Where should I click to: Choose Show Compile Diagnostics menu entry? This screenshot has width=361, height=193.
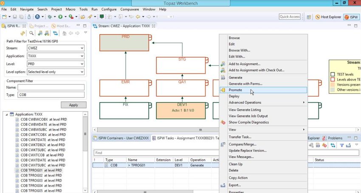[x=263, y=122]
